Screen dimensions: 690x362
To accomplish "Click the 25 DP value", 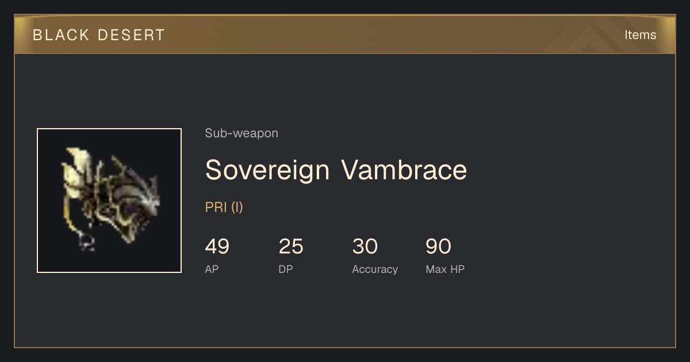I will tap(291, 247).
